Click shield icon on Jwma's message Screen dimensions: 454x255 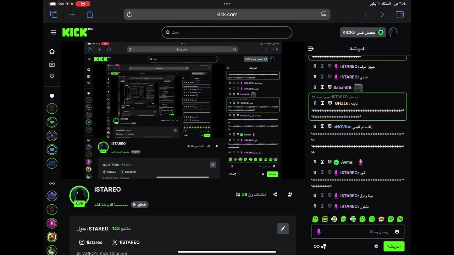[330, 162]
